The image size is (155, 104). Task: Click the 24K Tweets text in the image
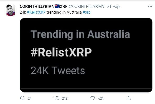(x=58, y=70)
